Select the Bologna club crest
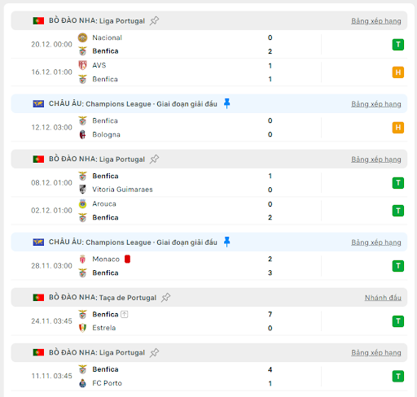Image resolution: width=417 pixels, height=397 pixels. click(x=82, y=134)
